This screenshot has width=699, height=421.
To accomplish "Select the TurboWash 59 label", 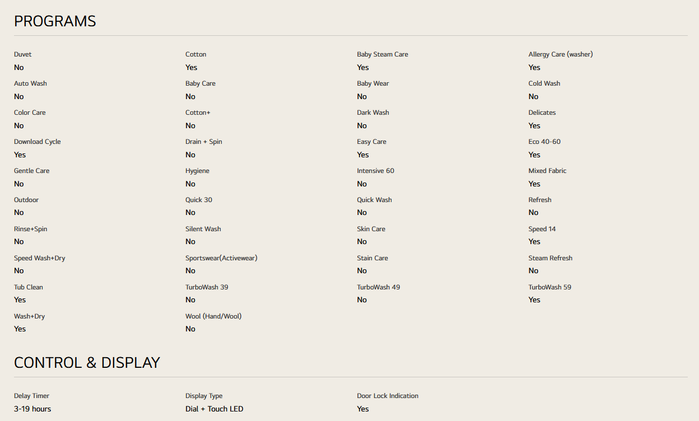I will (x=550, y=287).
